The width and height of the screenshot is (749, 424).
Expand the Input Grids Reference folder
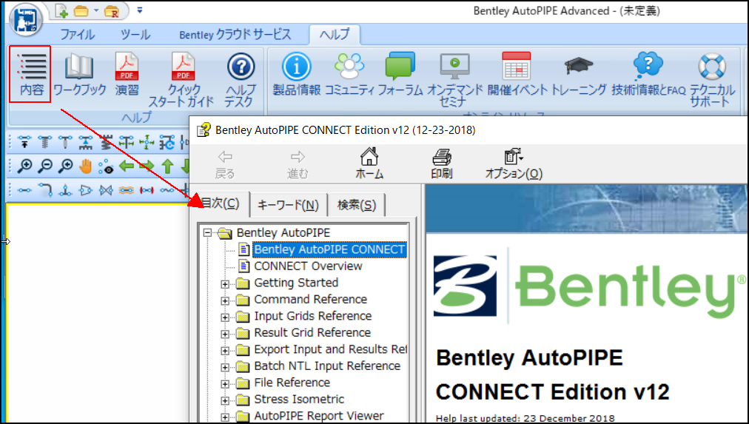coord(225,317)
